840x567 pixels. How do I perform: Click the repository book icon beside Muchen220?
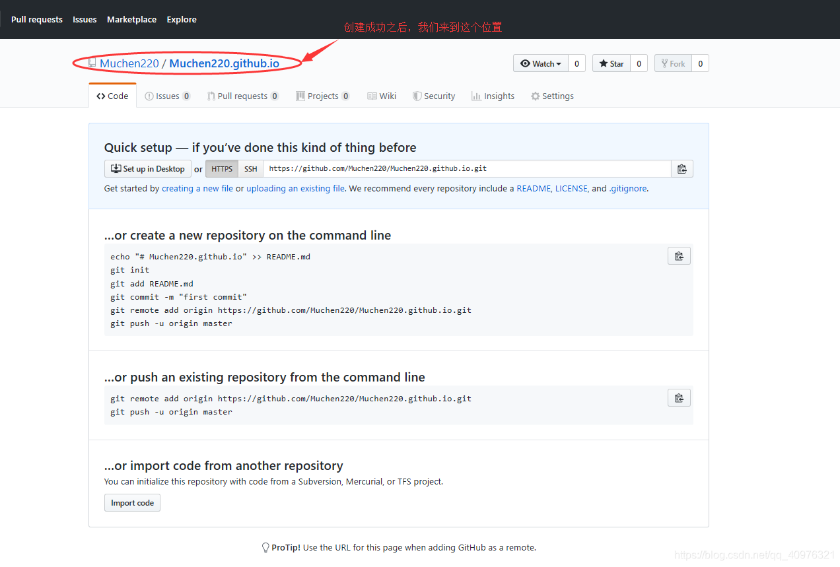click(x=92, y=63)
